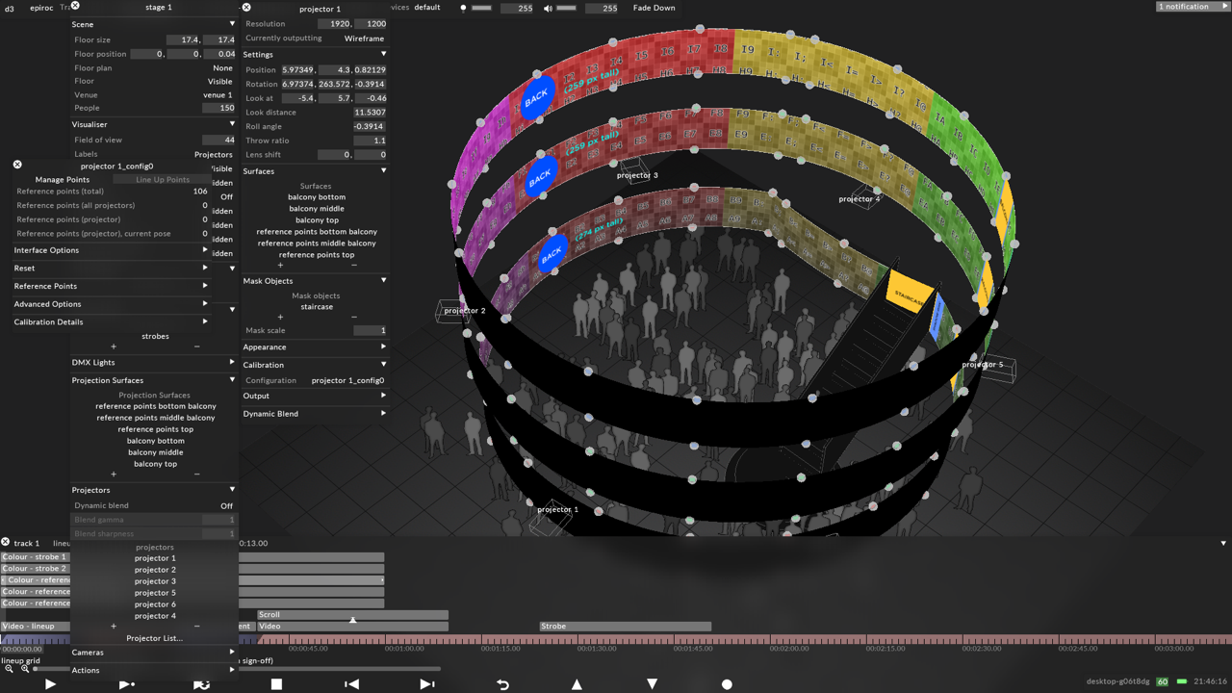Select the Strobe clip on the timeline
Viewport: 1232px width, 693px height.
(625, 627)
